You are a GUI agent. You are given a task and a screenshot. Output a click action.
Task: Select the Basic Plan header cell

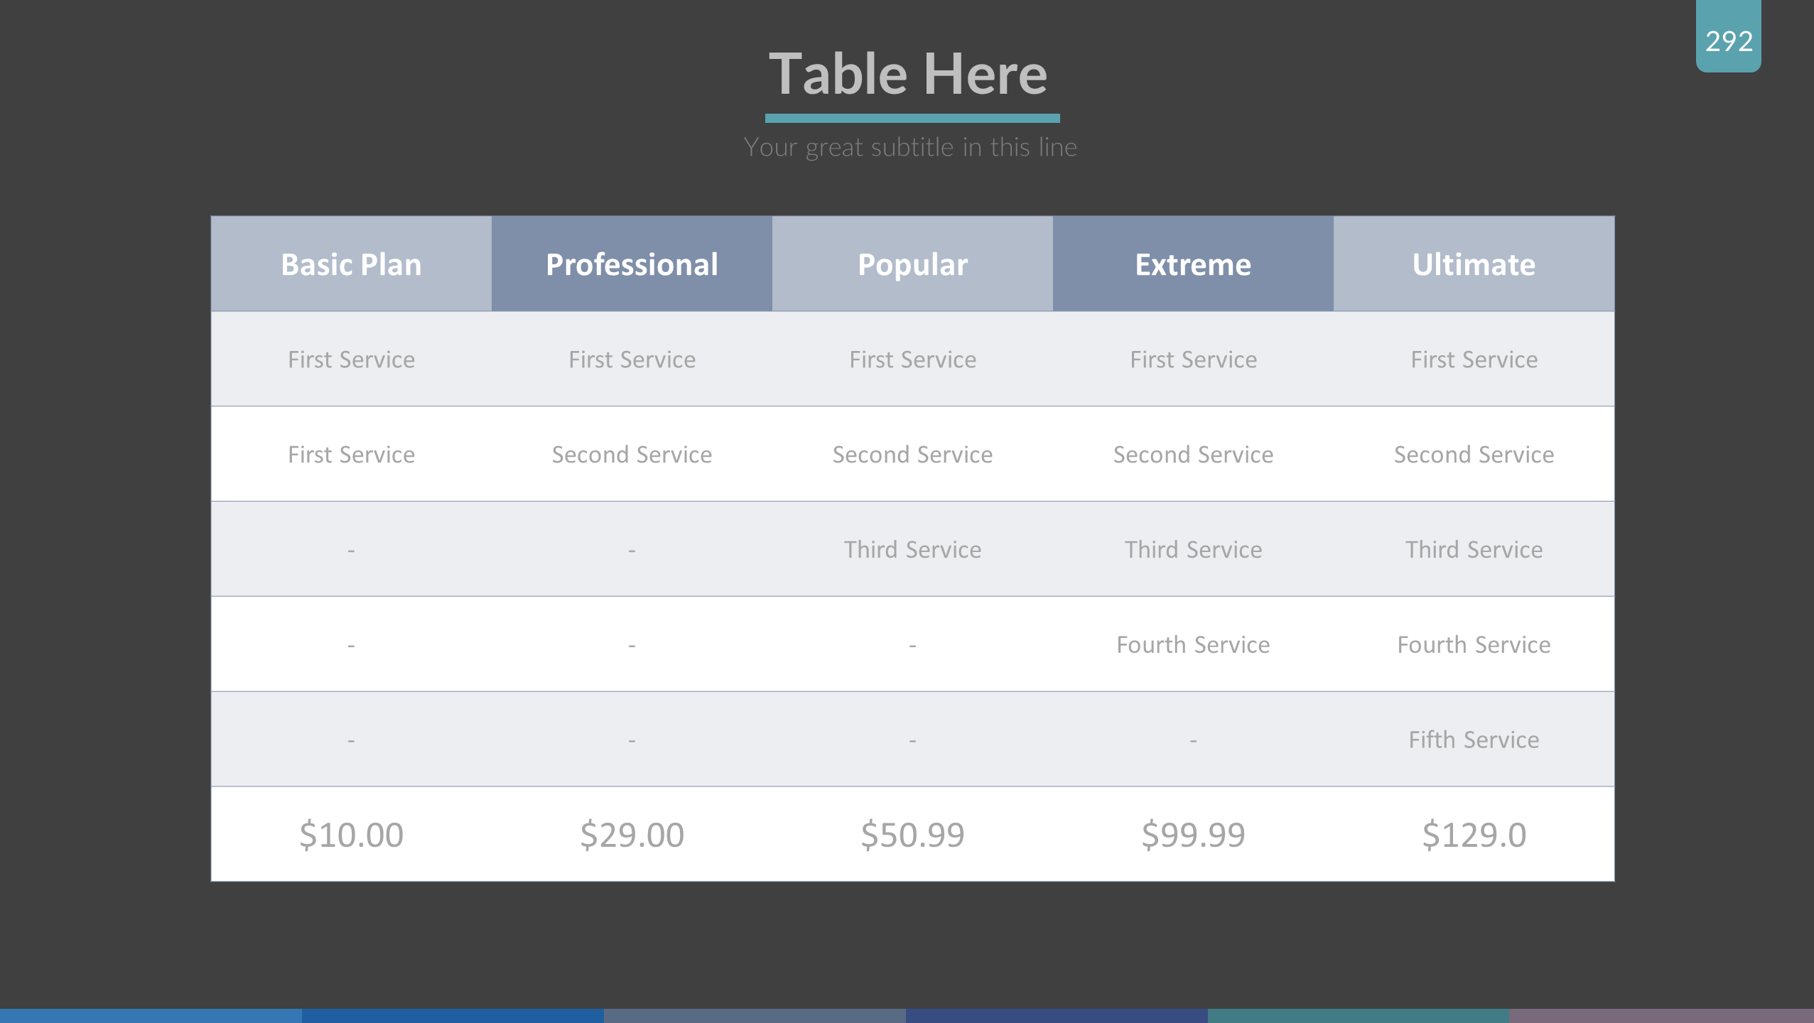pyautogui.click(x=351, y=264)
